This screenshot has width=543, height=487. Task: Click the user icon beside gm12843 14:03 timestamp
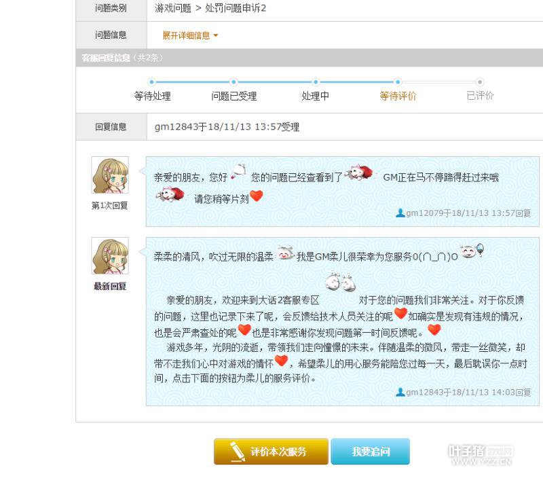pyautogui.click(x=400, y=392)
